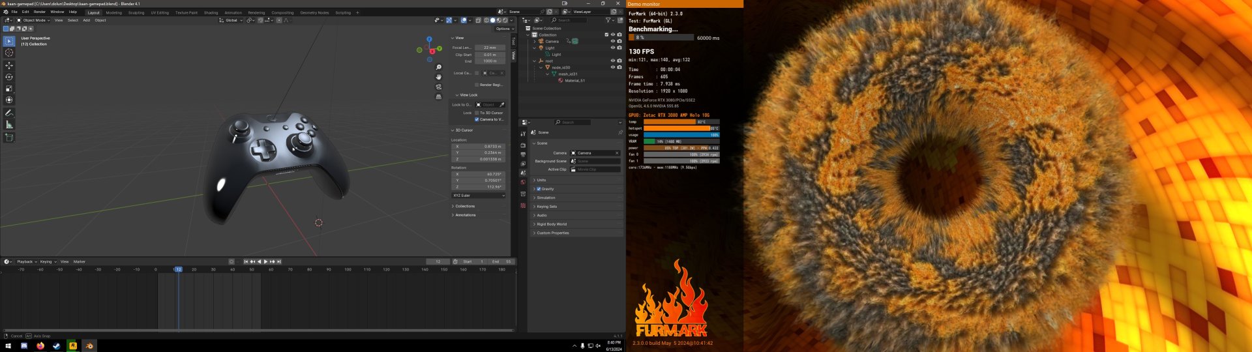This screenshot has width=1252, height=352.
Task: Click the Lock to Object eyedropper icon
Action: pyautogui.click(x=501, y=104)
